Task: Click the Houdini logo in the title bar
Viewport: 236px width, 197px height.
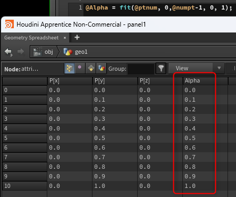Action: pos(9,24)
